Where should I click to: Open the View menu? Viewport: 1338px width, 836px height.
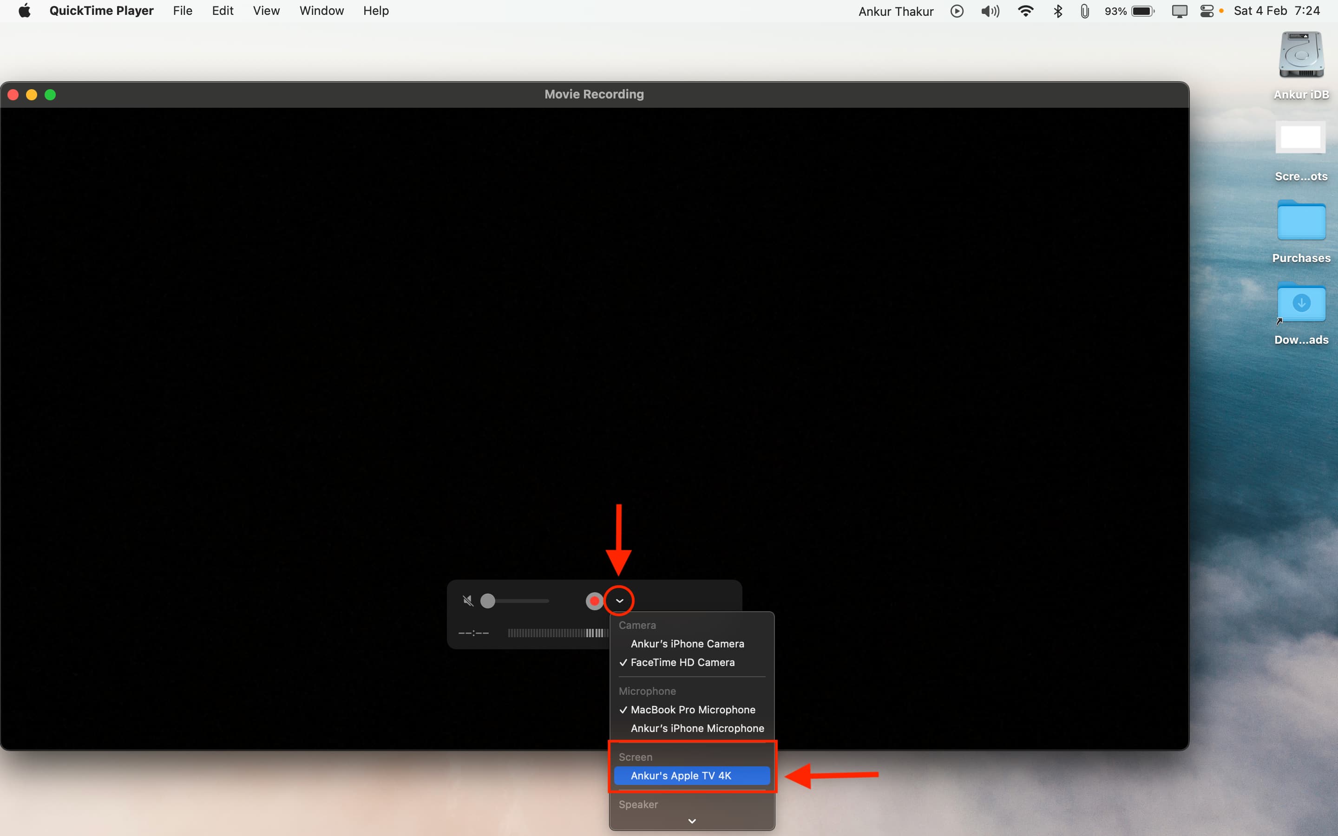(266, 11)
